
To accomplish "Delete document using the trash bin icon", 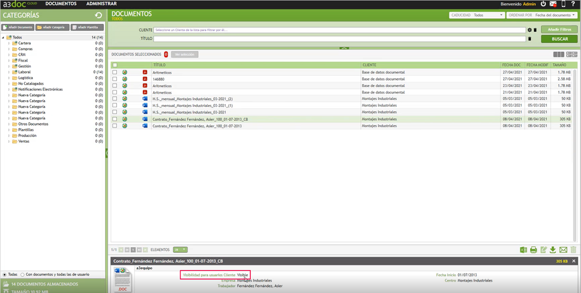I will pos(573,250).
